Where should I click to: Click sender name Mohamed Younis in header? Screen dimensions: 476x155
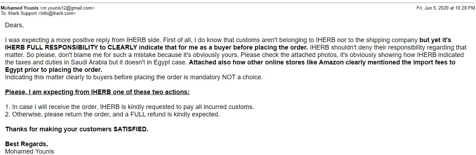click(19, 8)
